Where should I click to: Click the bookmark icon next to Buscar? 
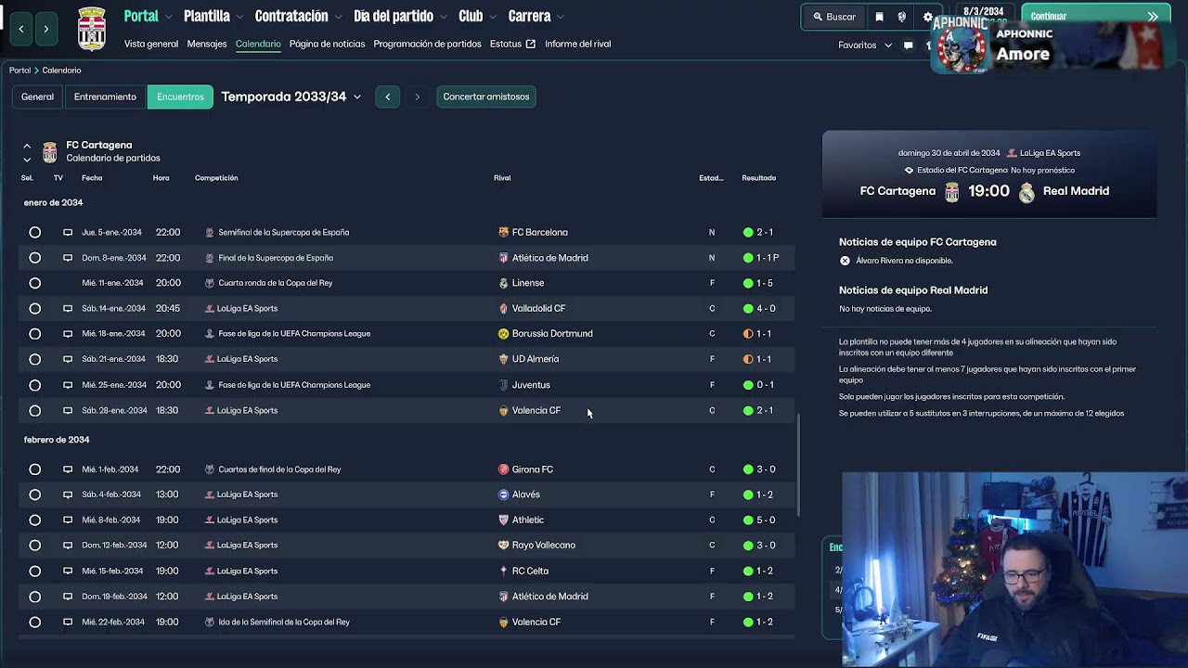[x=879, y=17]
